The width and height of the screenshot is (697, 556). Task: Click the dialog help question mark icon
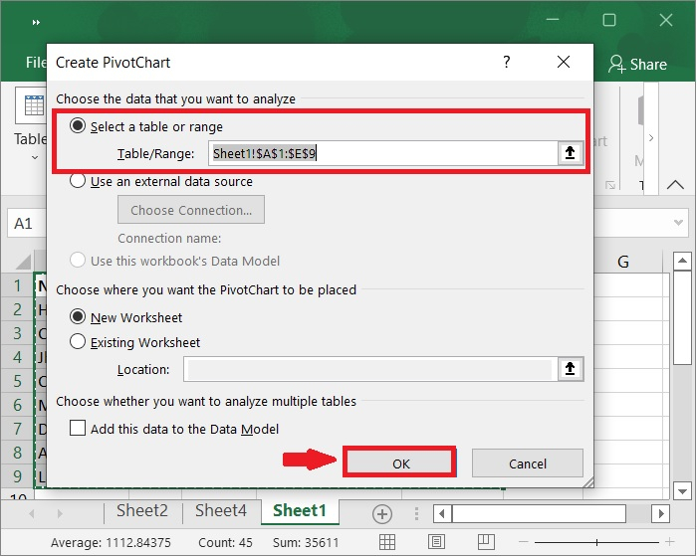(506, 62)
